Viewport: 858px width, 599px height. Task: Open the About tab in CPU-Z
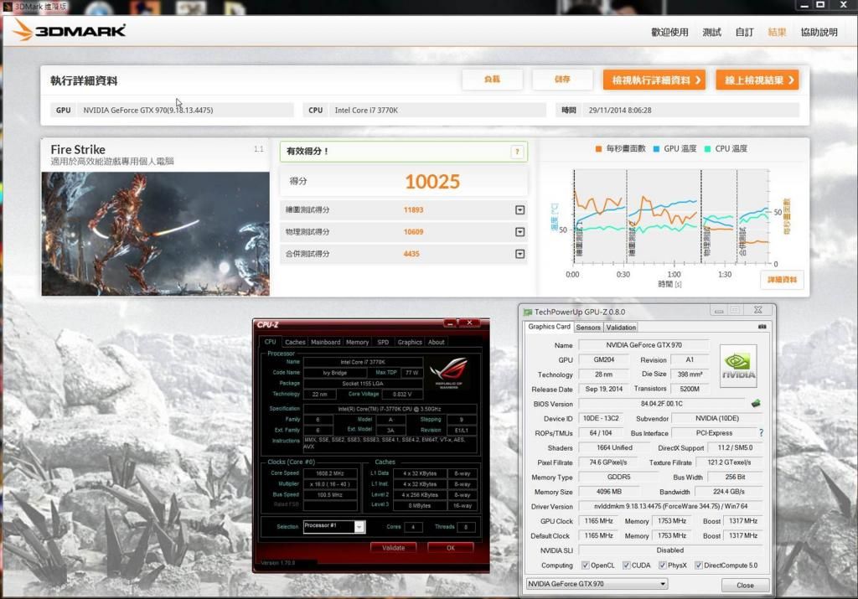(436, 342)
